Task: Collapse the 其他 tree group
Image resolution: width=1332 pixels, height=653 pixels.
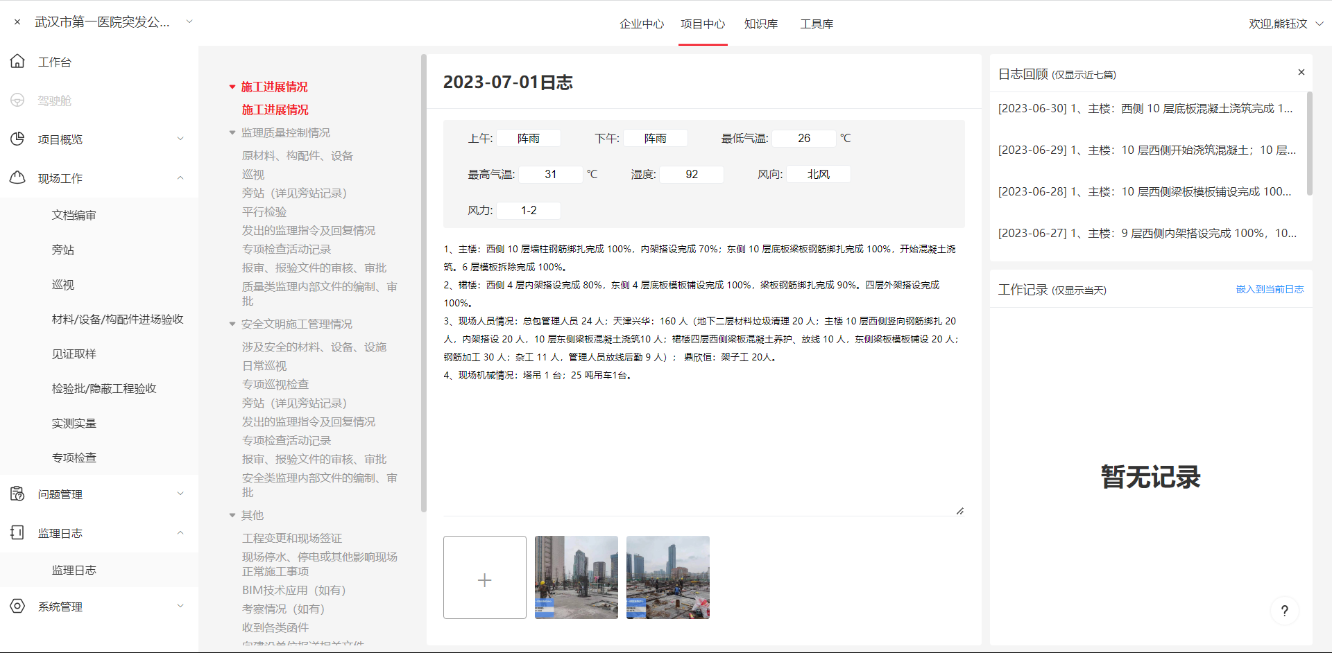Action: (x=232, y=515)
